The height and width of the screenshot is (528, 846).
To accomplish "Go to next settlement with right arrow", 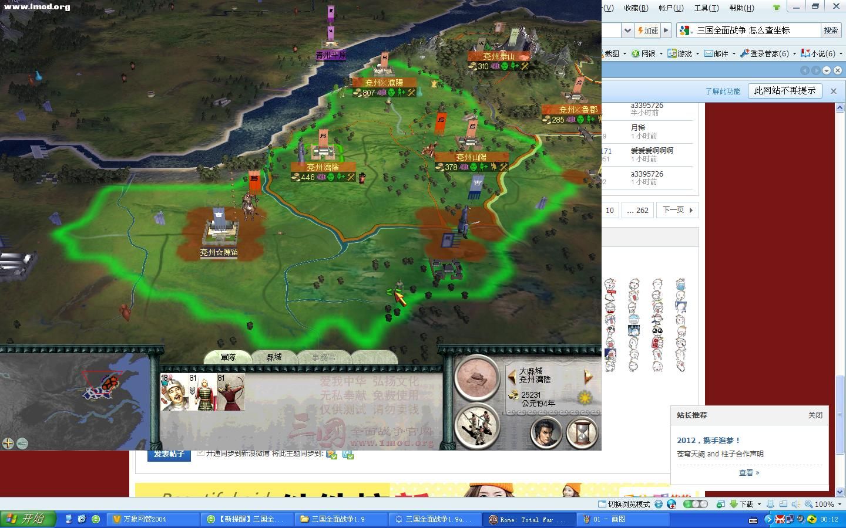I will (x=588, y=377).
